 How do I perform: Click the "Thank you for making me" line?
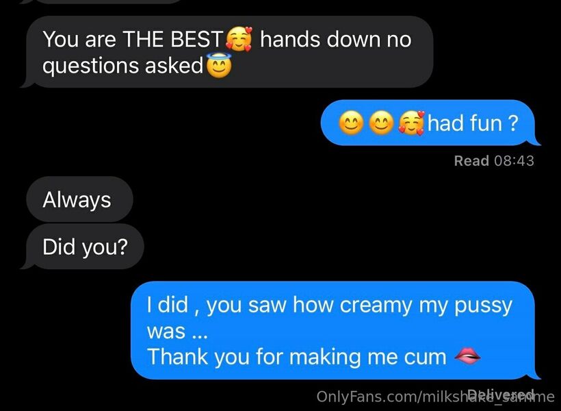(297, 357)
